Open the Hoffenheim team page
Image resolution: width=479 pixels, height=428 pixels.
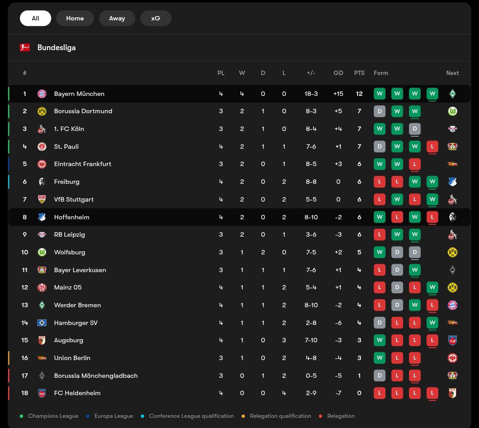[71, 217]
